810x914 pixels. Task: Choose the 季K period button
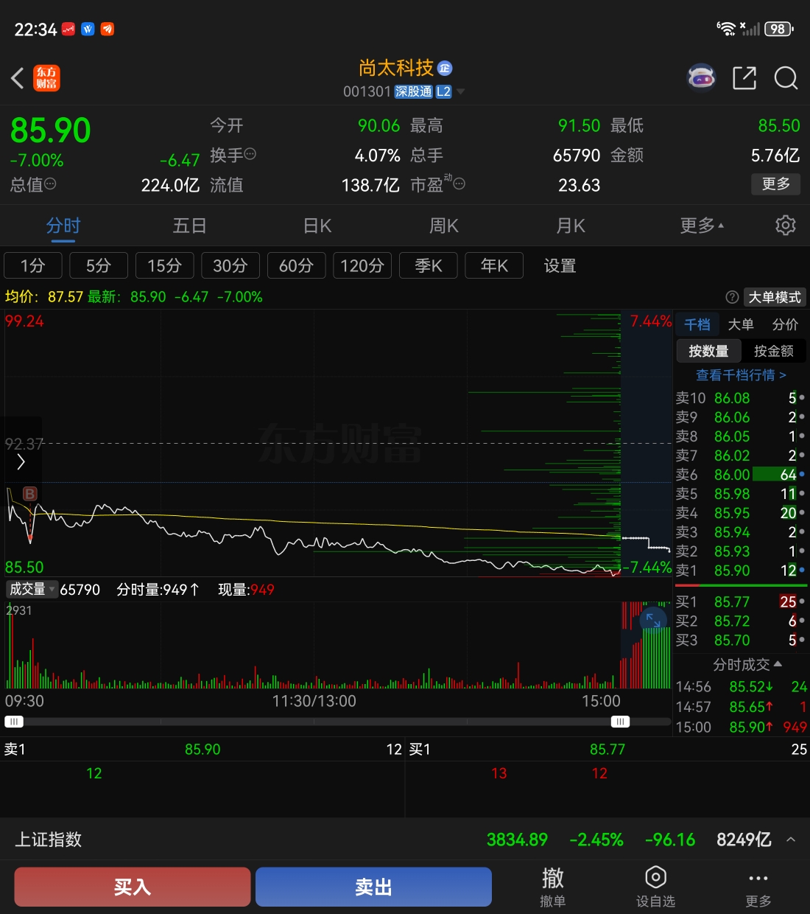tap(428, 265)
